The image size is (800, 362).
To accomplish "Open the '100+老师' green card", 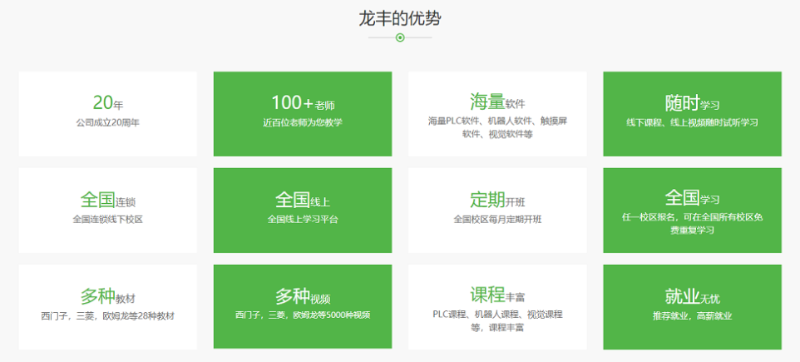I will (303, 113).
